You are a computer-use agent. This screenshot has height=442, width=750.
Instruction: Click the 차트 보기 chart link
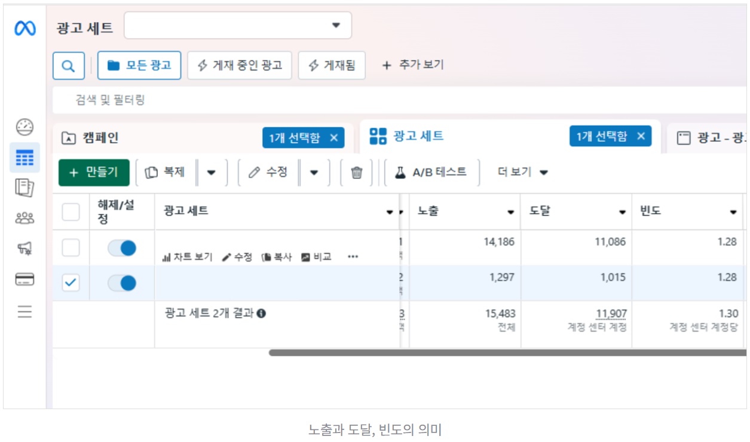tap(187, 257)
